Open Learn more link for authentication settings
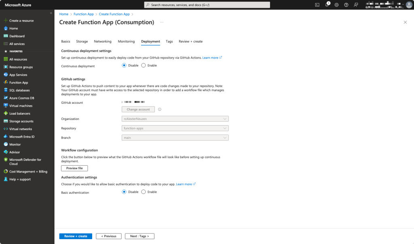This screenshot has width=414, height=244. coord(186,184)
